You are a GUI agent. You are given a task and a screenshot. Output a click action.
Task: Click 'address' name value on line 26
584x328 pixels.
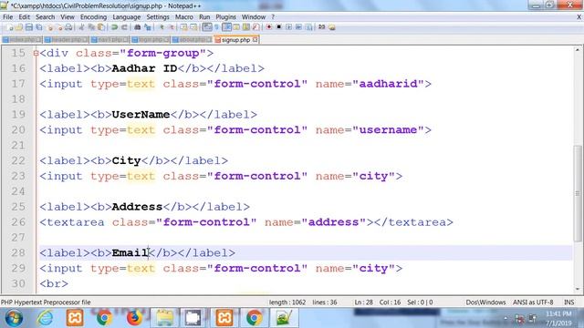point(333,222)
